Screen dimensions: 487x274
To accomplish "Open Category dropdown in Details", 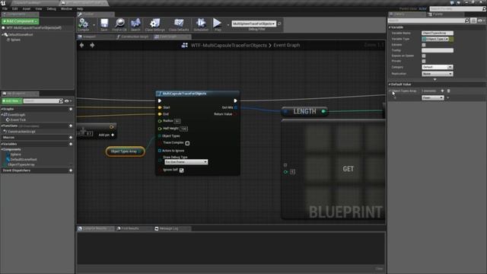I will pos(438,67).
